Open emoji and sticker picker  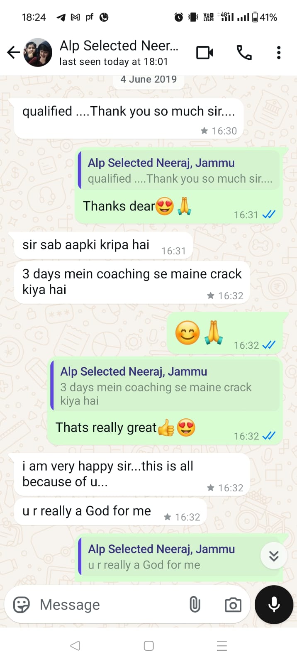pyautogui.click(x=22, y=605)
